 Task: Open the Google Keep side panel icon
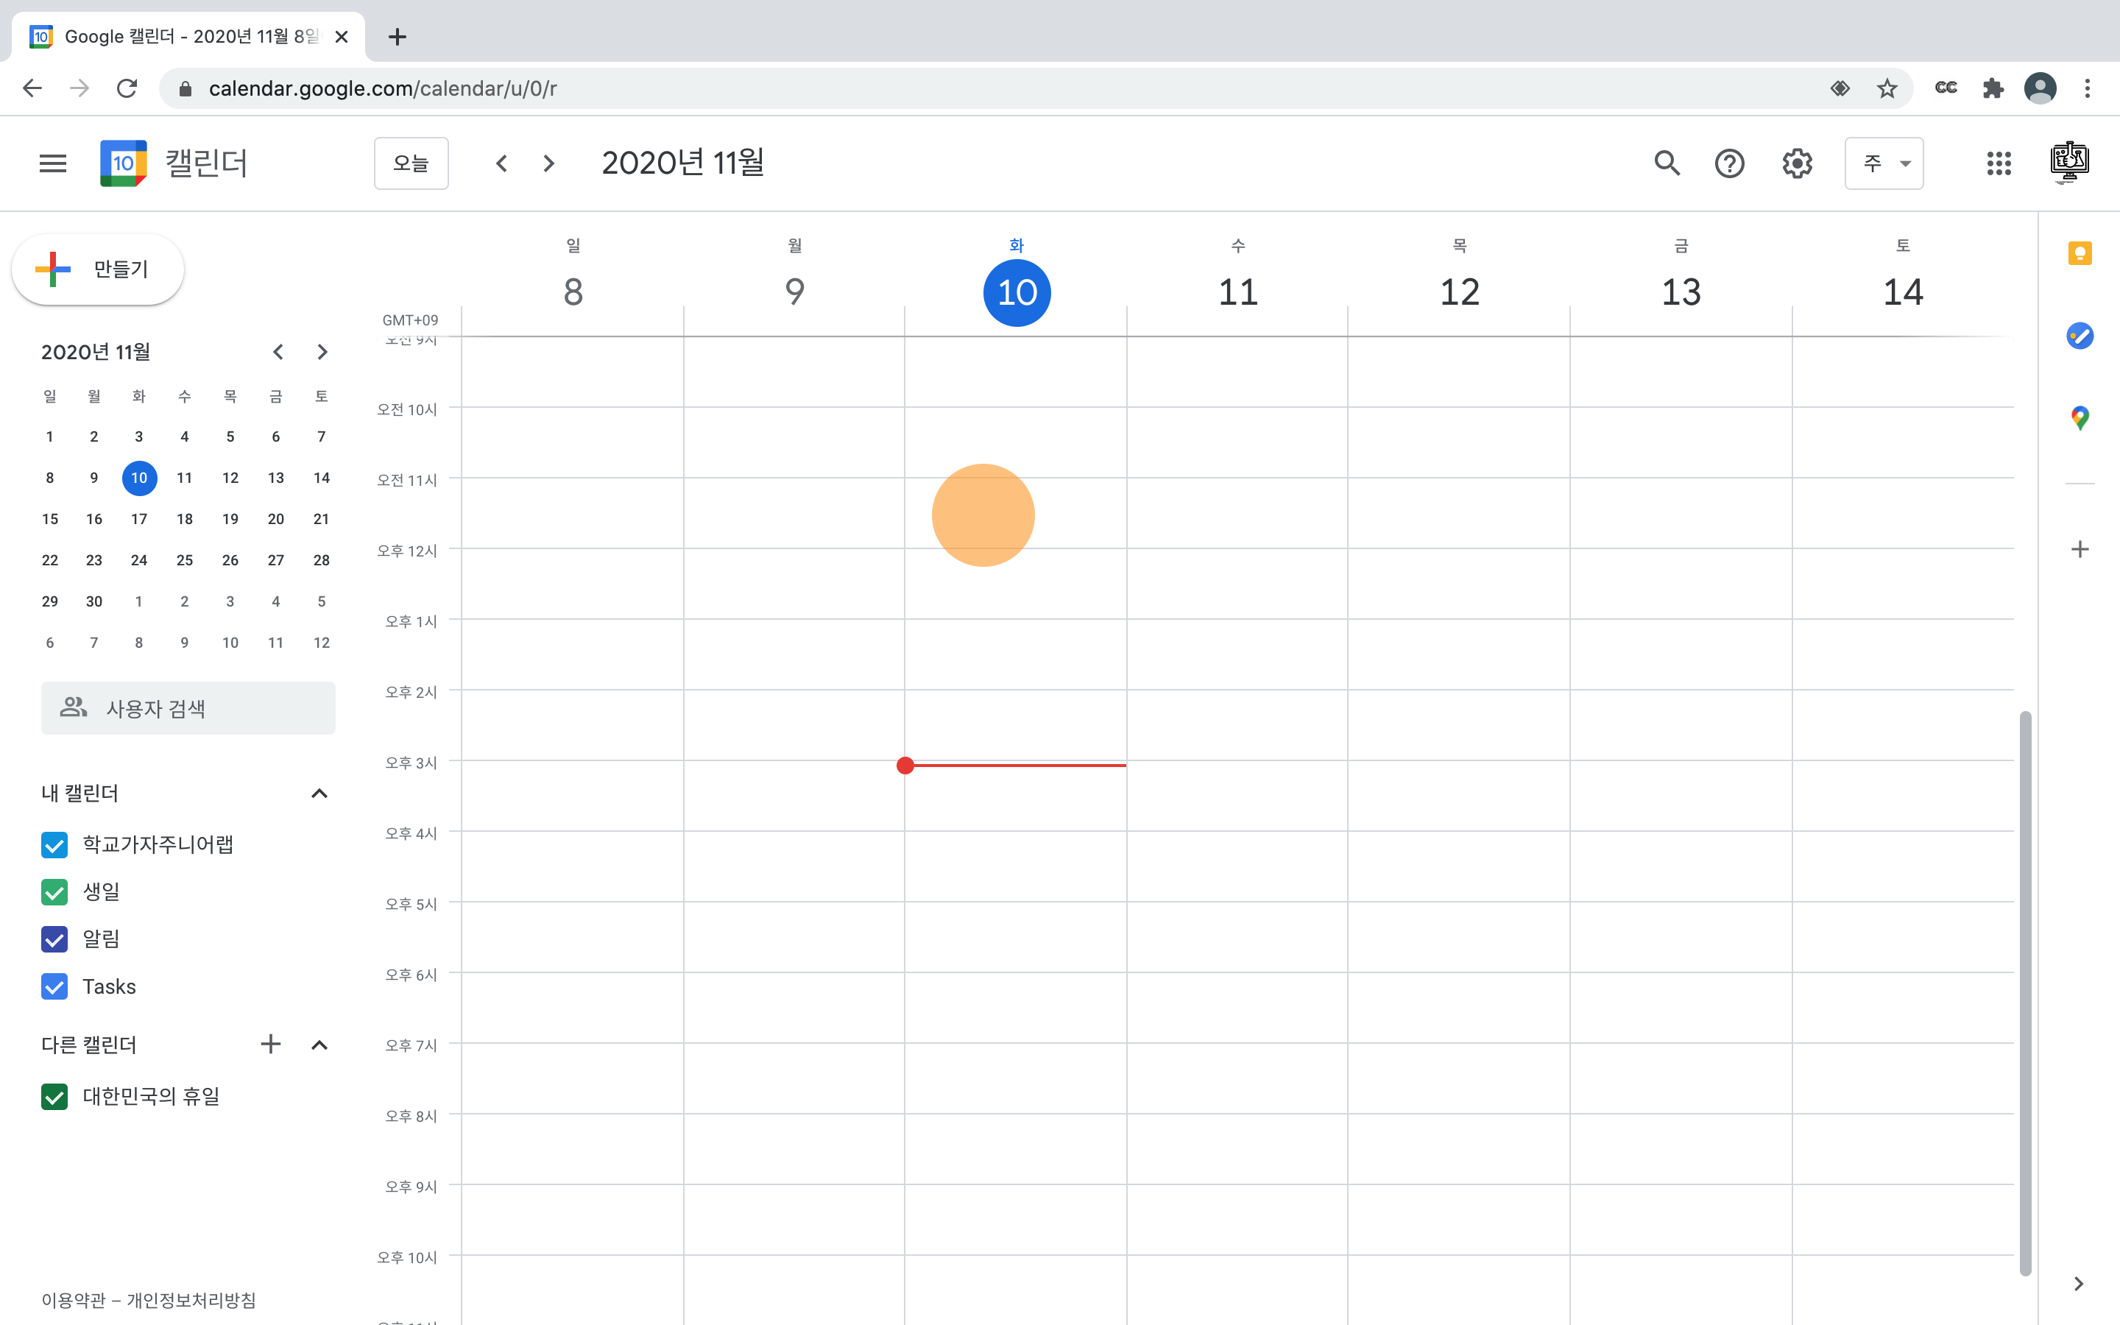click(x=2080, y=253)
